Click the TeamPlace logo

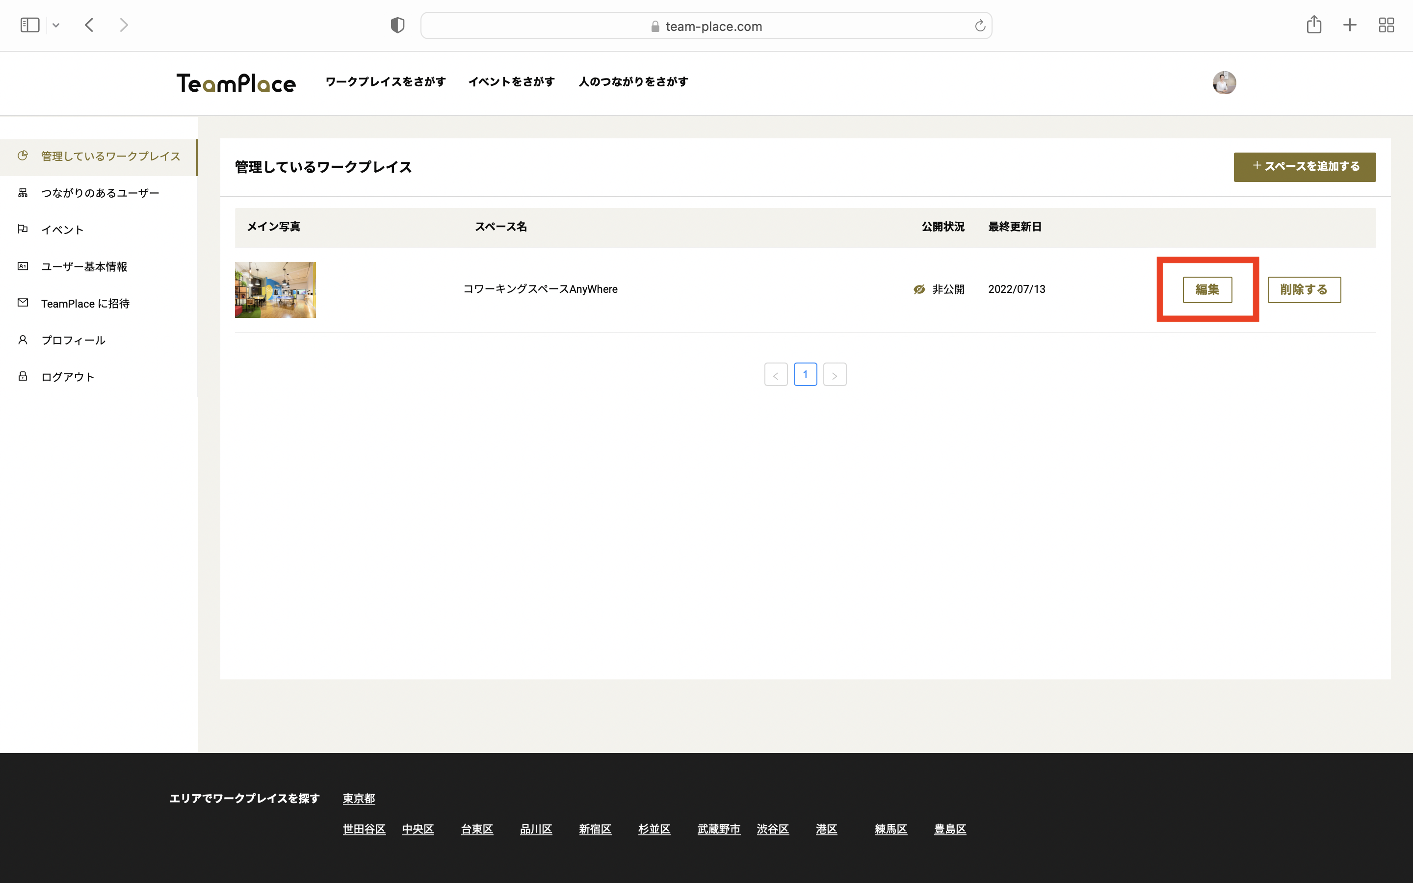coord(236,83)
